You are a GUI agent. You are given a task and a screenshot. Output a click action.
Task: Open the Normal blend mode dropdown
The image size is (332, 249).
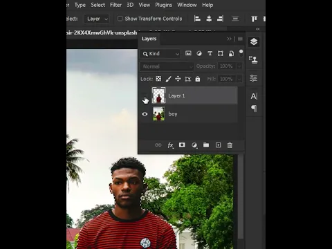pyautogui.click(x=167, y=66)
